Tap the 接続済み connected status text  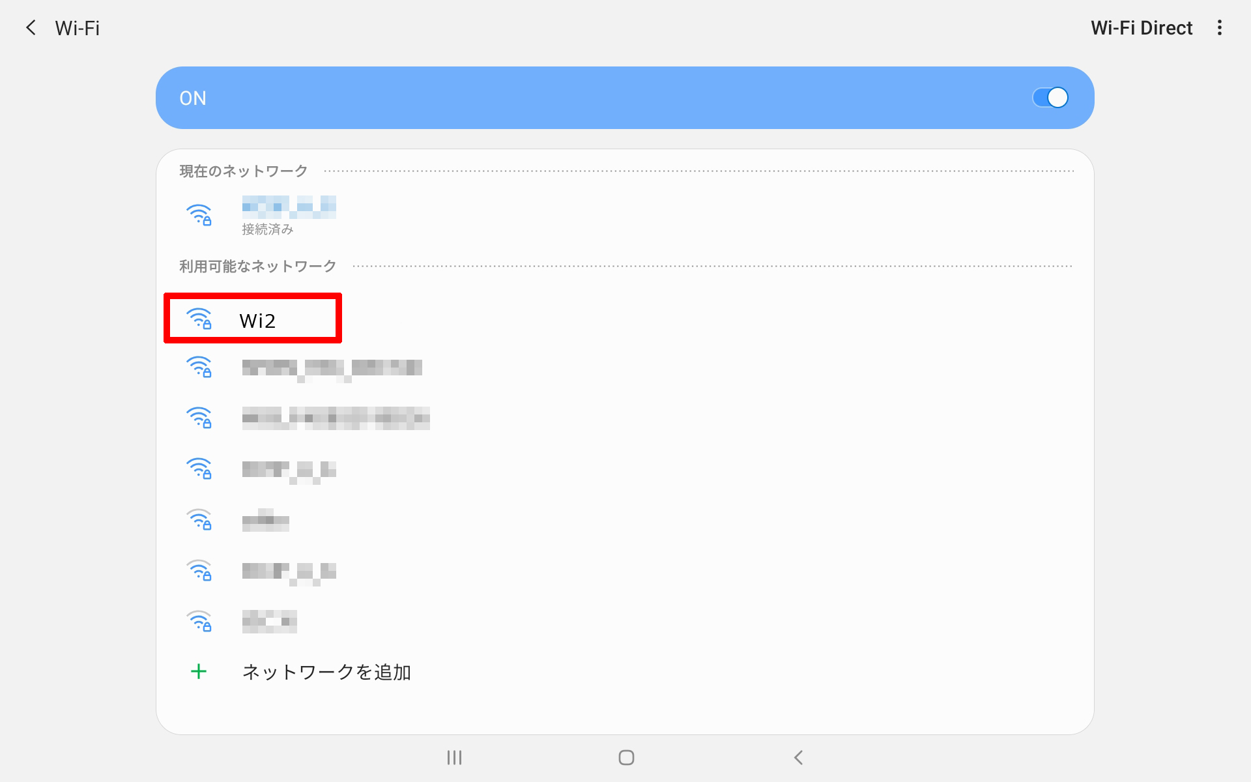267,229
